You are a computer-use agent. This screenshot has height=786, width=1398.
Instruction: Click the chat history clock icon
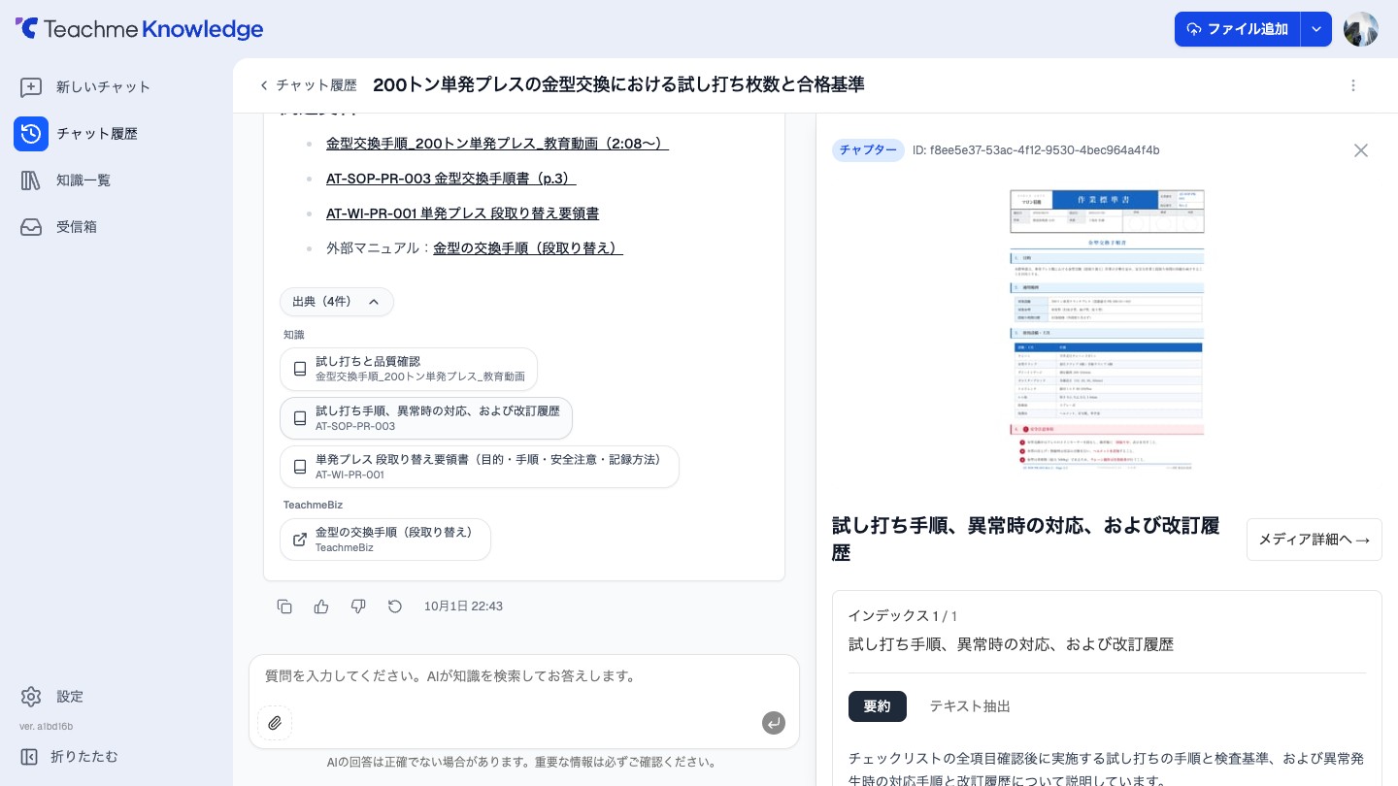[31, 134]
